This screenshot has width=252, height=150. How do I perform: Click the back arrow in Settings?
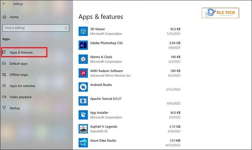point(4,4)
